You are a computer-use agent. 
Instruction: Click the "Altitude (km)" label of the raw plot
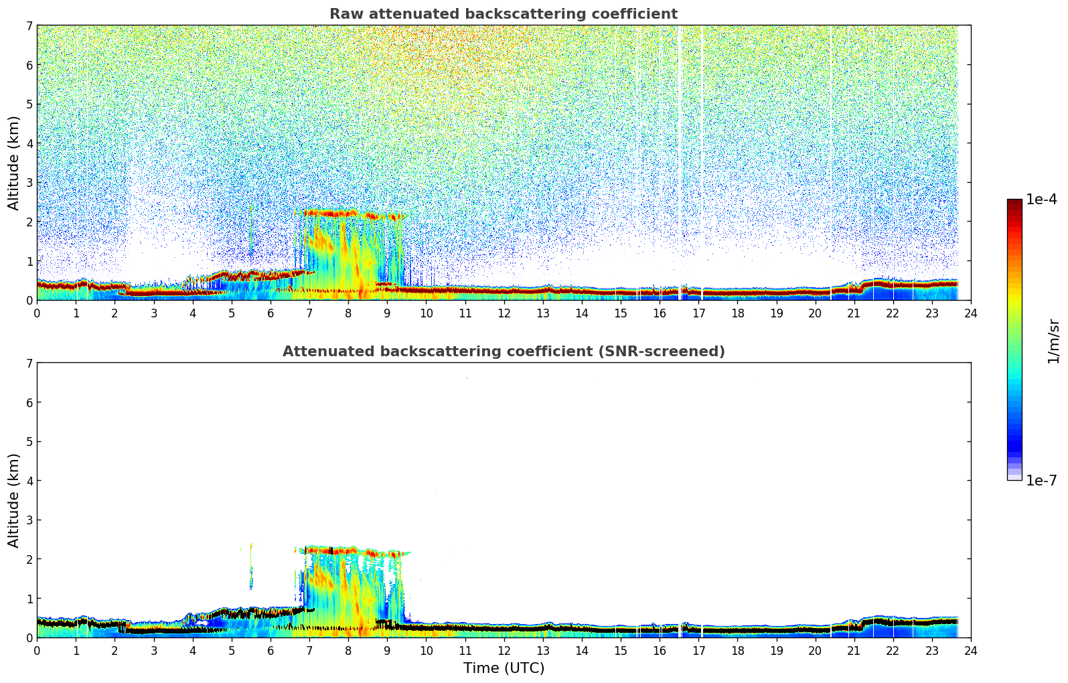[14, 163]
